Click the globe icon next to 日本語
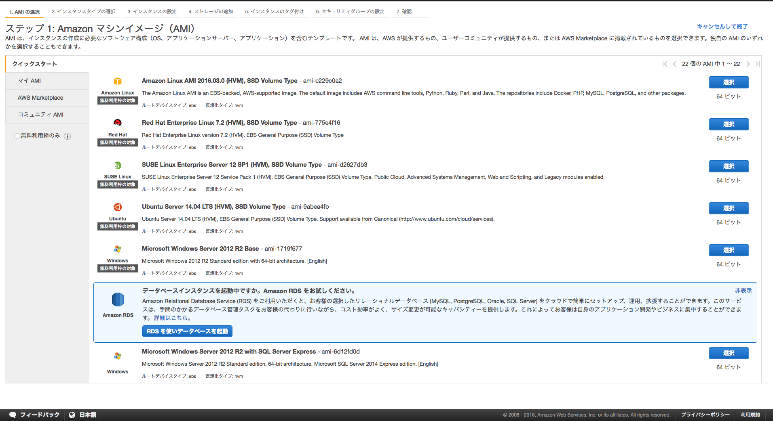Image resolution: width=773 pixels, height=421 pixels. 72,415
